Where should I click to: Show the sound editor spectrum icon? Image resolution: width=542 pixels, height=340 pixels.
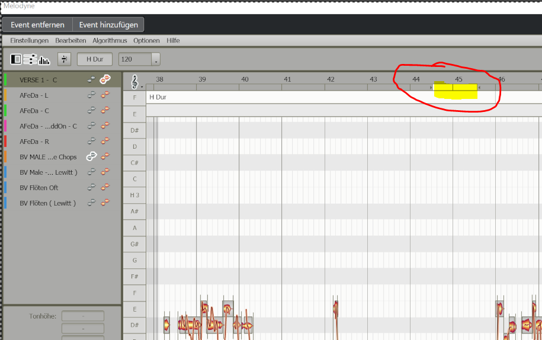pos(44,59)
